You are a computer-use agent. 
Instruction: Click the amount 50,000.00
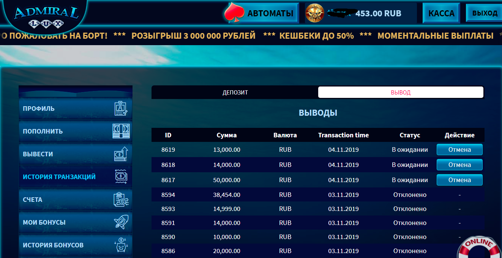pyautogui.click(x=227, y=180)
